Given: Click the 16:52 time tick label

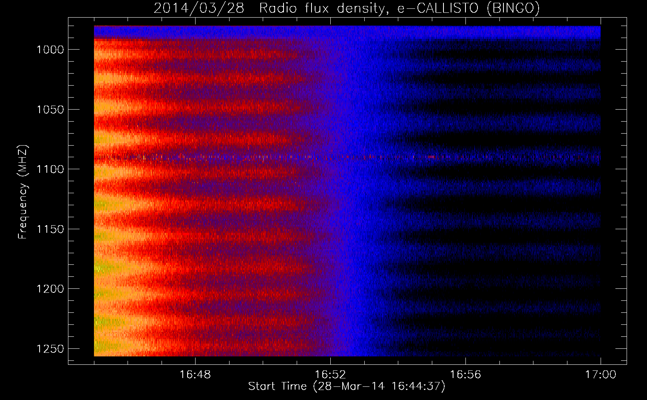Looking at the screenshot, I should click(330, 375).
